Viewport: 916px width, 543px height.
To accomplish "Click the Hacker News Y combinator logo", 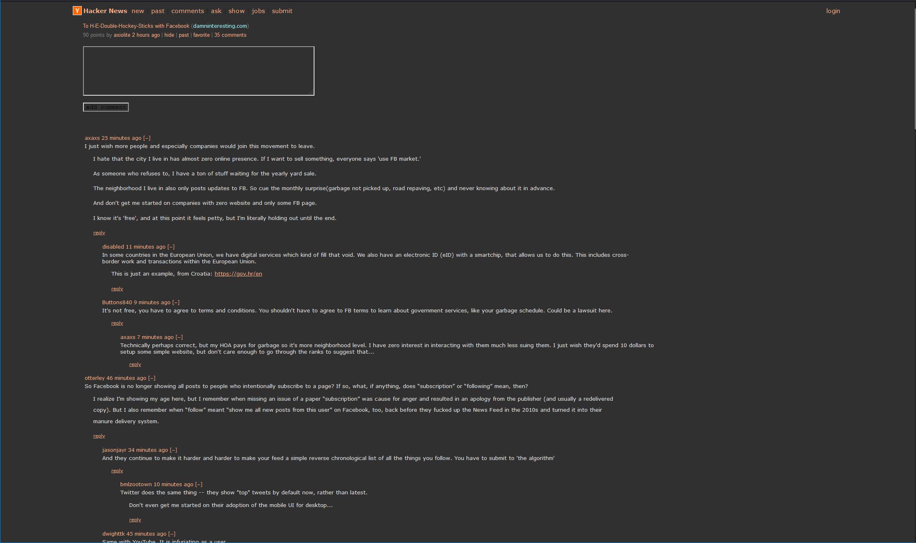I will (x=76, y=10).
